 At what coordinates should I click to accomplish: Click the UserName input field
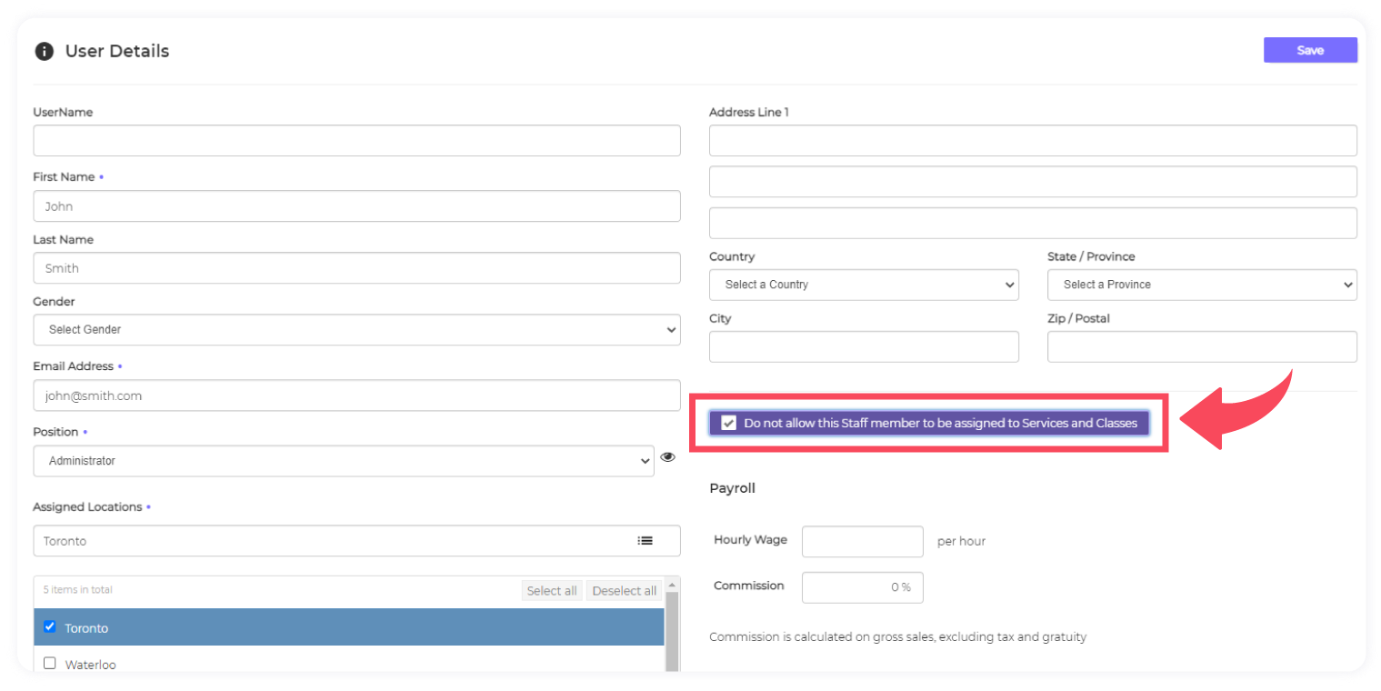coord(356,141)
